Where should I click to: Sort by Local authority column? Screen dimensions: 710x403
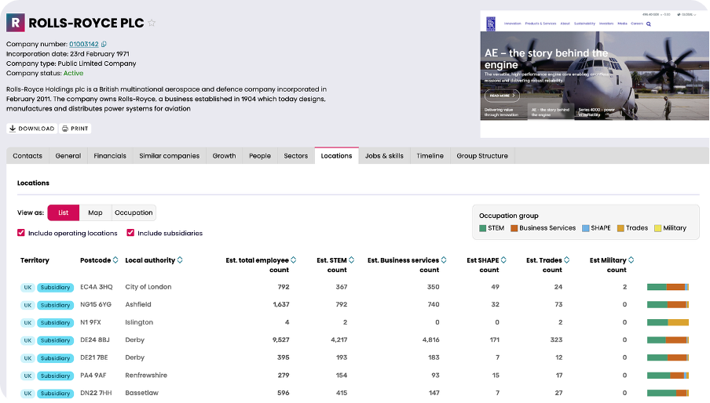point(180,260)
